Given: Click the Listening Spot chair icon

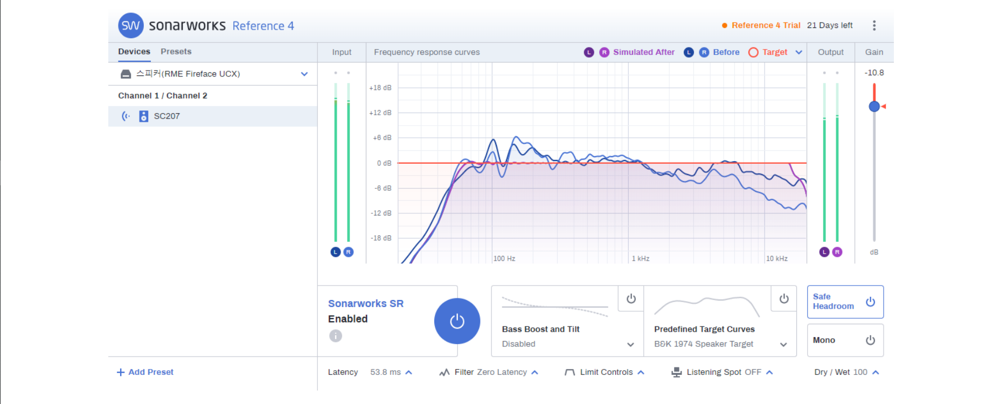Looking at the screenshot, I should pyautogui.click(x=677, y=372).
